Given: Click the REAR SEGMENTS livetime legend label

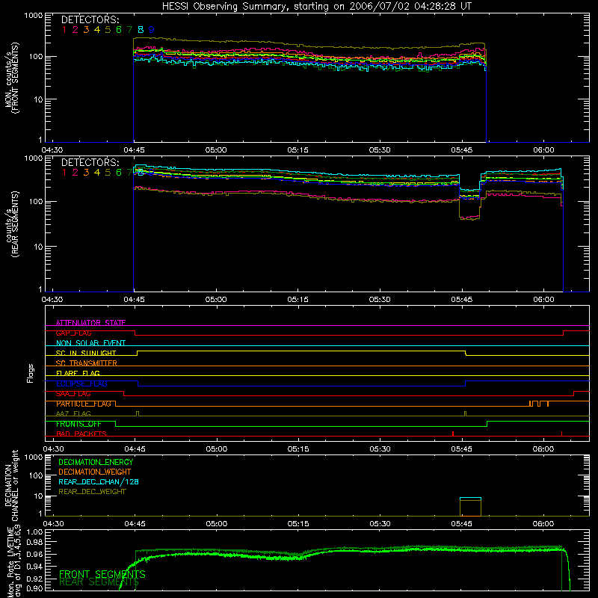Looking at the screenshot, I should (x=99, y=582).
